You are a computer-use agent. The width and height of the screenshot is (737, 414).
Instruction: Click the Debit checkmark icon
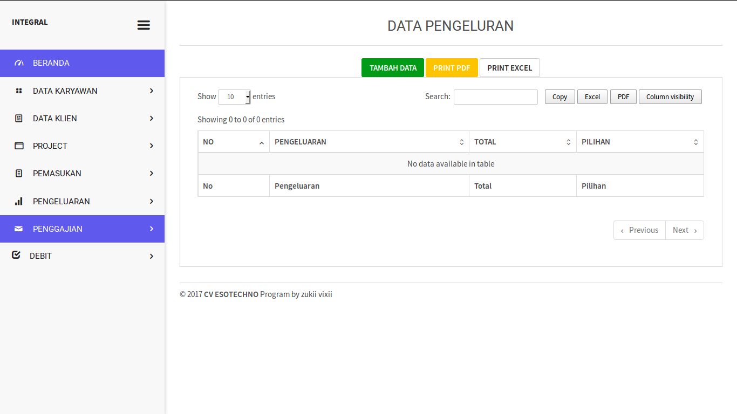(x=16, y=256)
